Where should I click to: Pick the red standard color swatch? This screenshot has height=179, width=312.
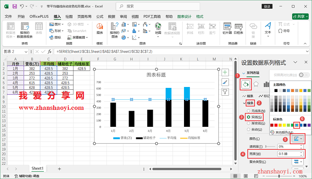(276, 125)
